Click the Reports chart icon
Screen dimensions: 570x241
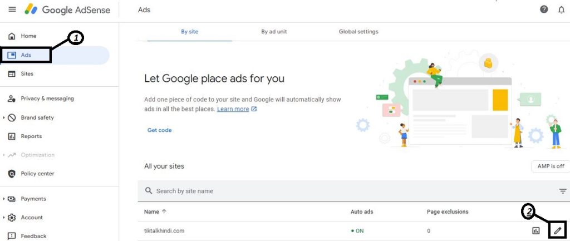(12, 136)
